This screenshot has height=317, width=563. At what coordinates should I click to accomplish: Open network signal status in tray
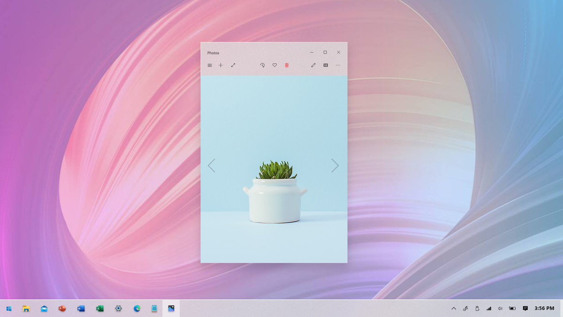pos(489,309)
